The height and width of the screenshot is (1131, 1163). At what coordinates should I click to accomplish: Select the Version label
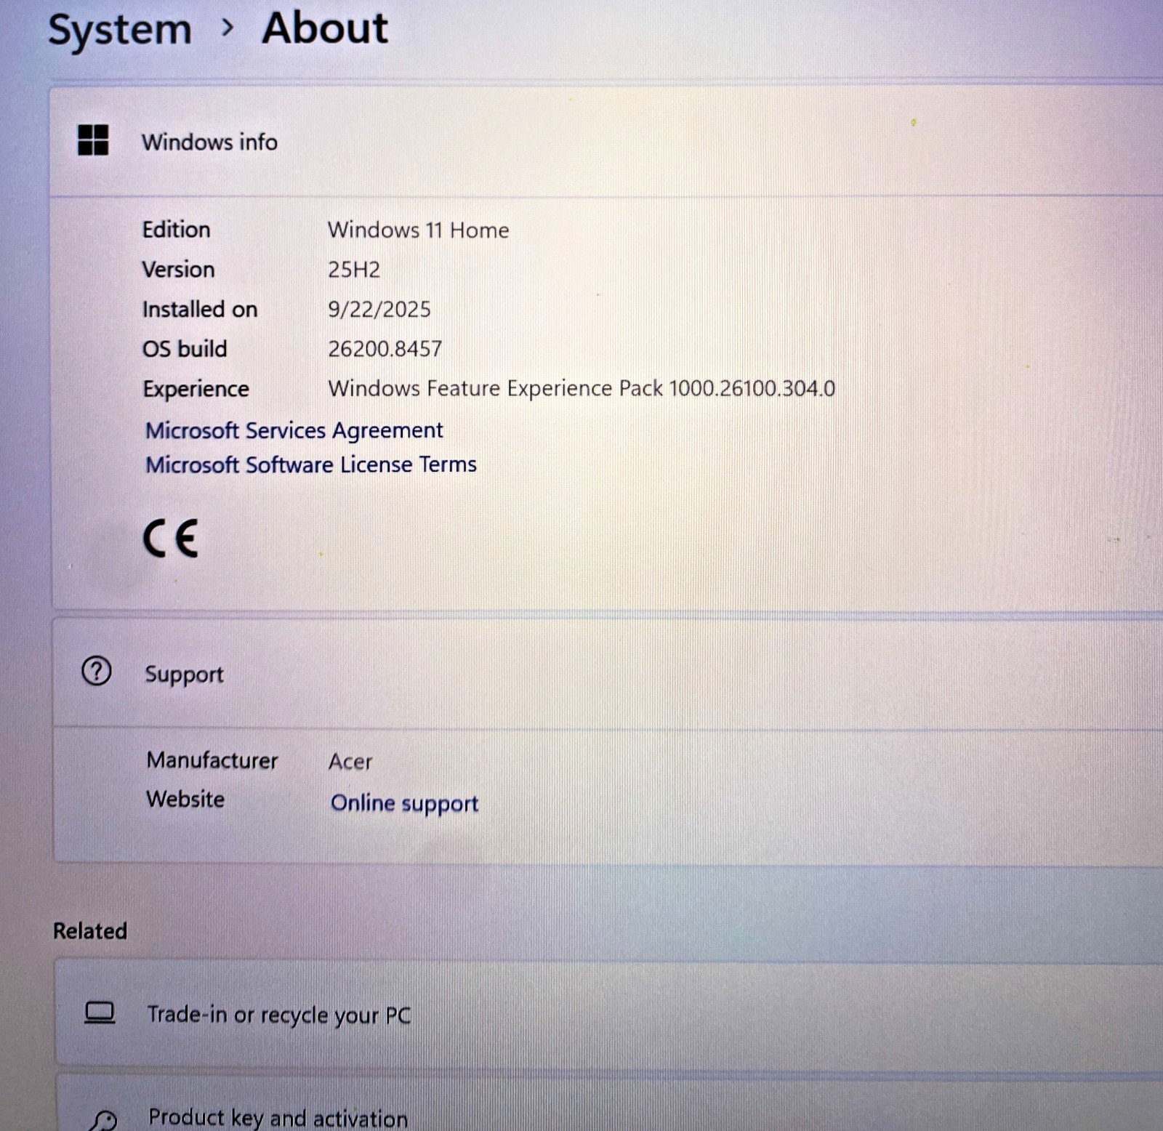[x=178, y=270]
